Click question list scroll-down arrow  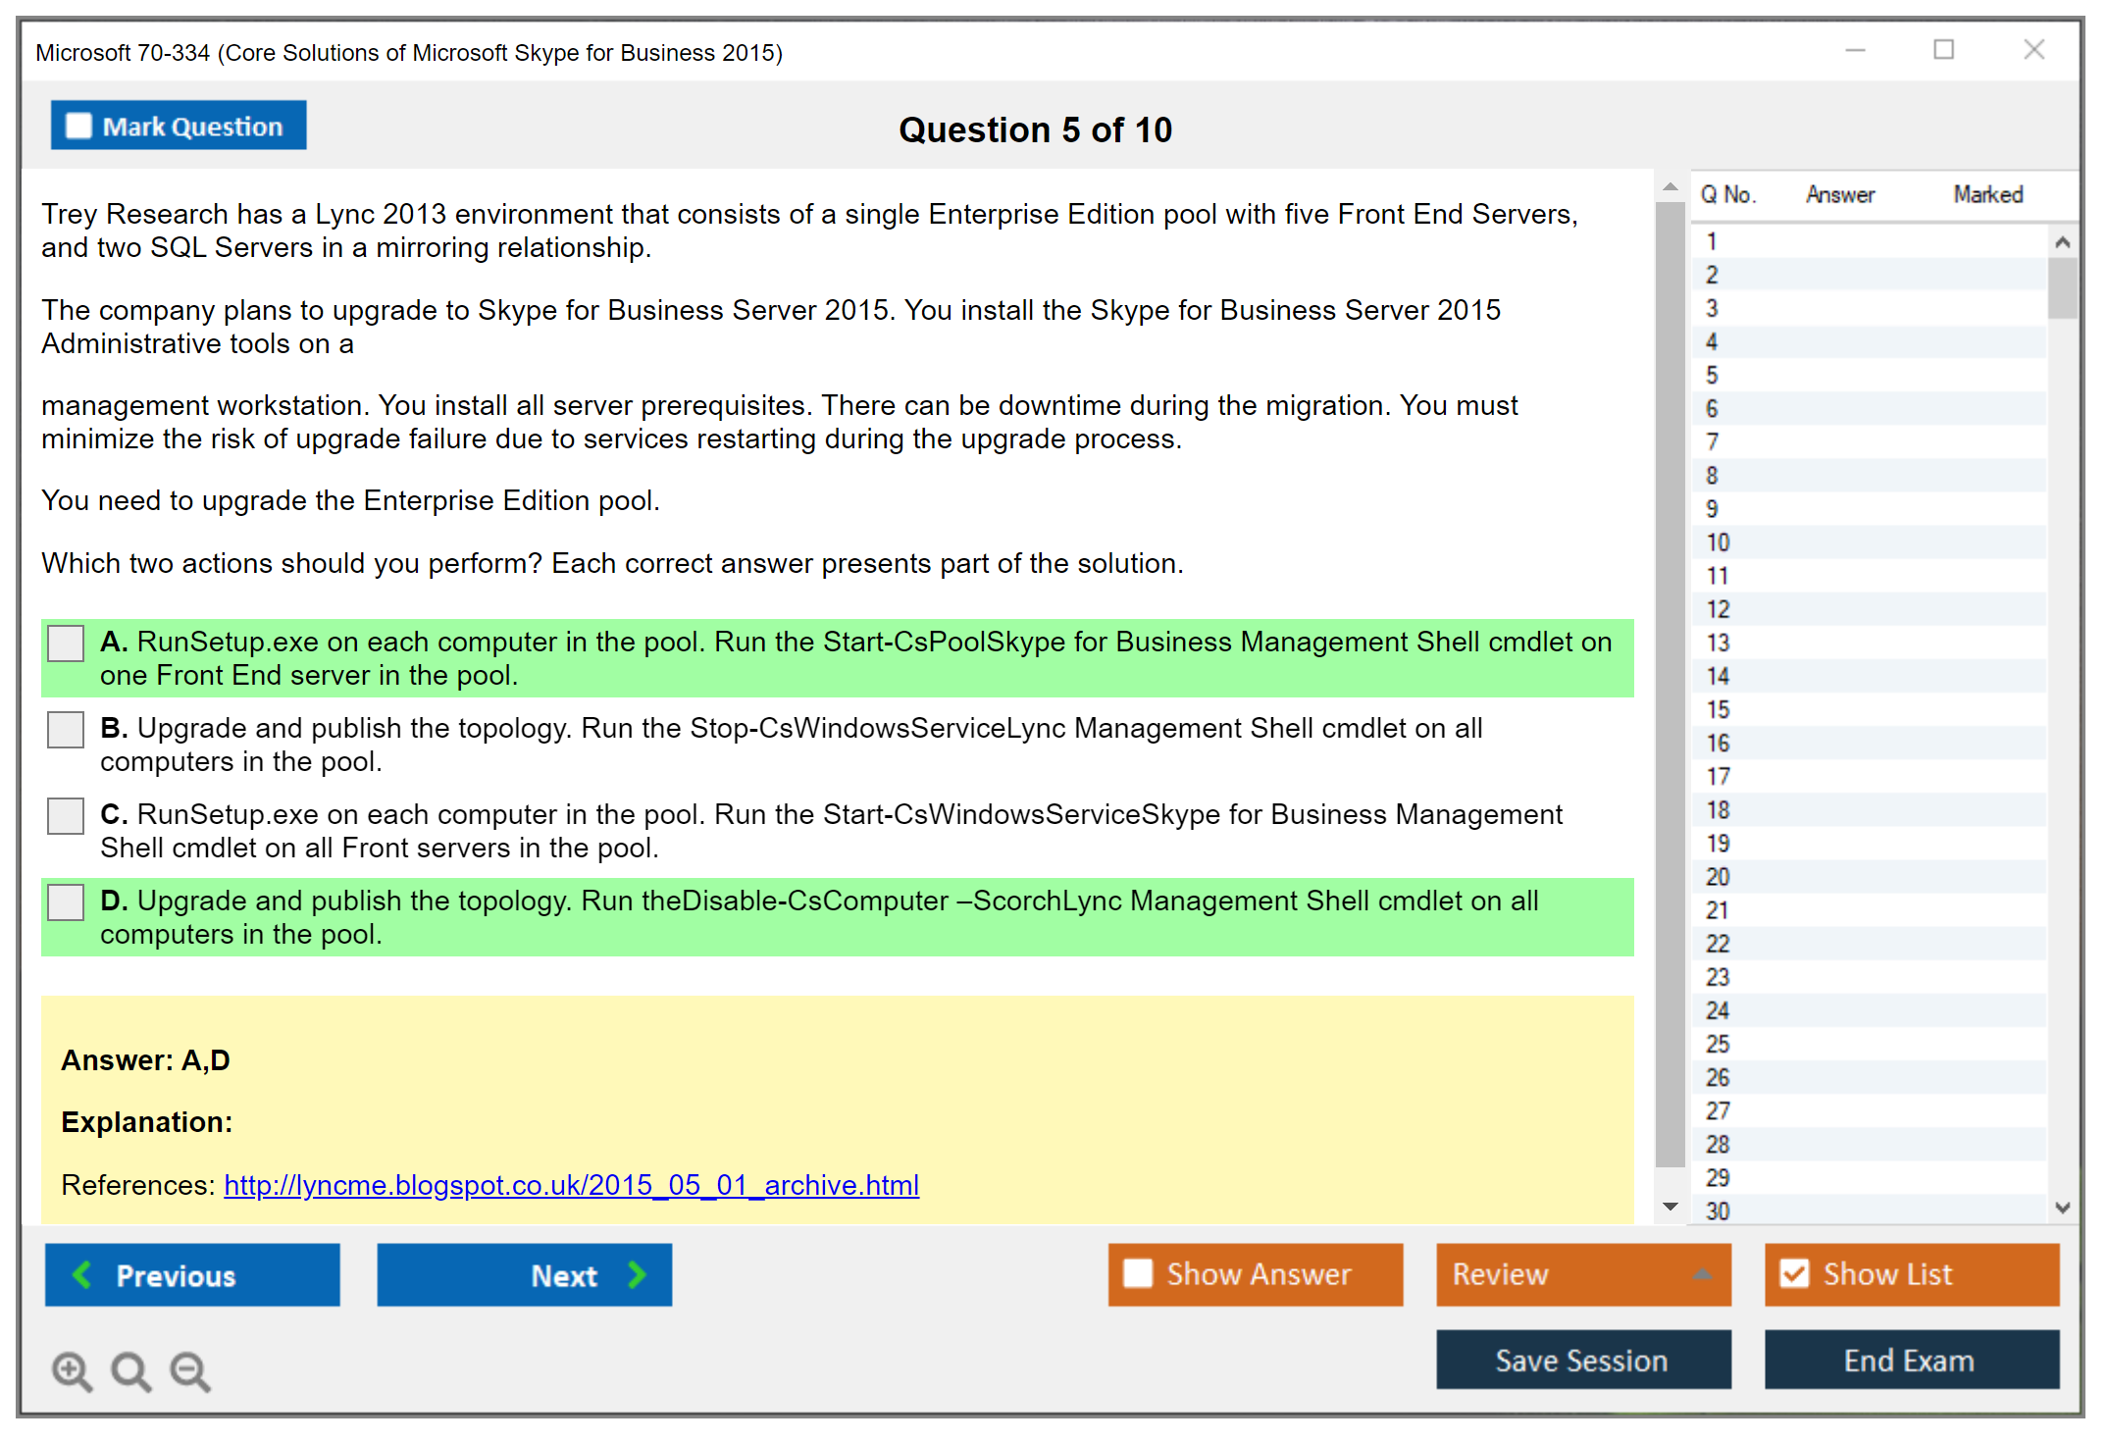coord(2062,1208)
